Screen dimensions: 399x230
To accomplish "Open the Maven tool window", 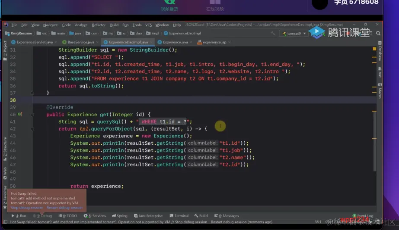I will point(380,90).
